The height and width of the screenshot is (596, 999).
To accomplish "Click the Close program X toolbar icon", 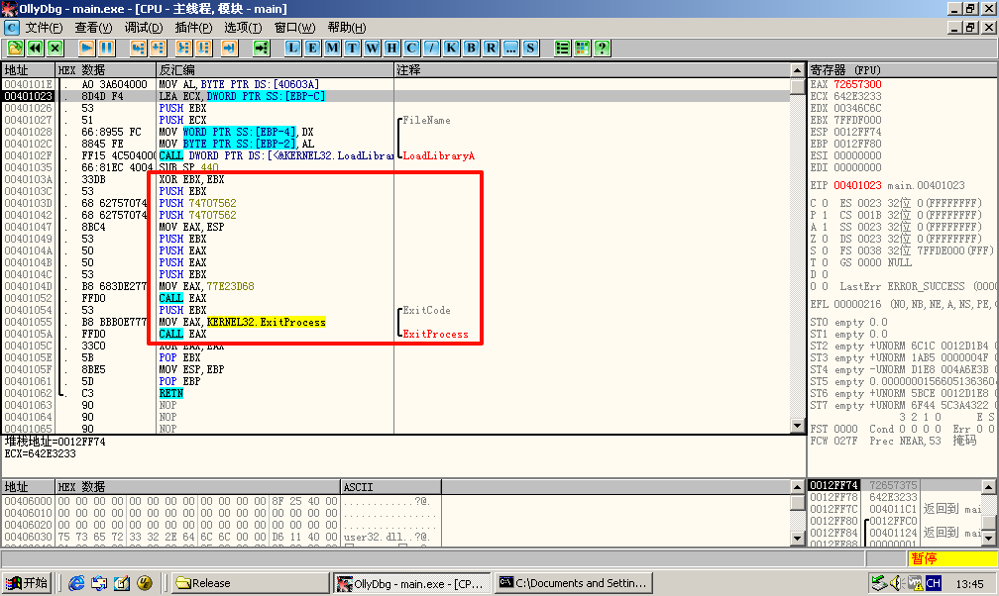I will 55,48.
